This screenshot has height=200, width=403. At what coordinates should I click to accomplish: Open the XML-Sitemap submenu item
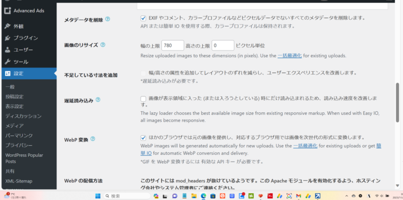click(19, 181)
